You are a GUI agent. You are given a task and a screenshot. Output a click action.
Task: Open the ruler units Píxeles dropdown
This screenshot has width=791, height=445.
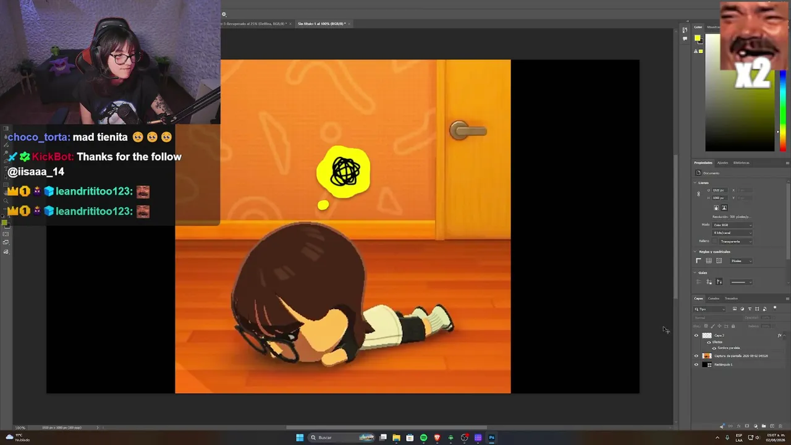pos(741,261)
